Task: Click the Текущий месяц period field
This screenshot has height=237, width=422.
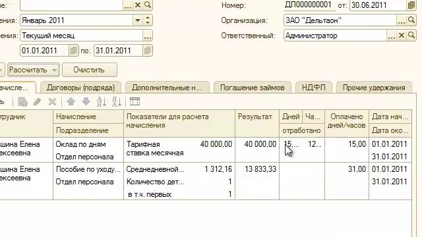Action: click(x=81, y=36)
